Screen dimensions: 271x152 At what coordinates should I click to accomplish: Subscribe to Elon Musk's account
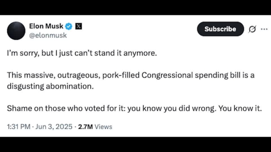coord(220,29)
